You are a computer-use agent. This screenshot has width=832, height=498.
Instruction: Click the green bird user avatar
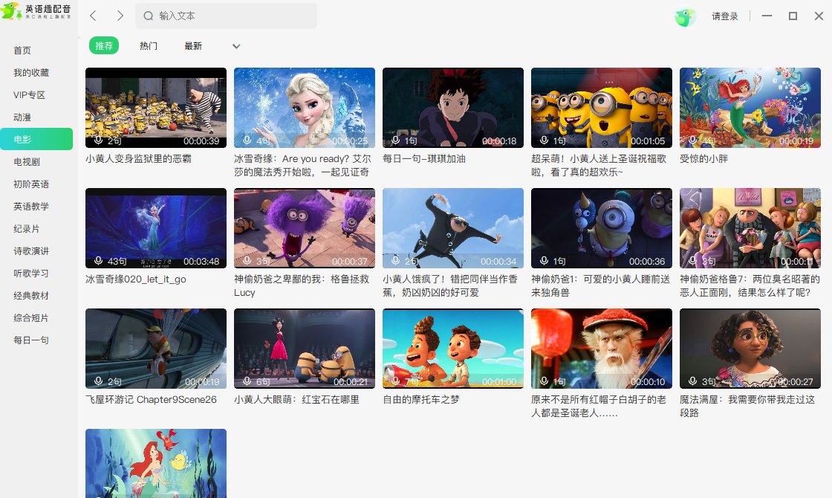[x=684, y=16]
